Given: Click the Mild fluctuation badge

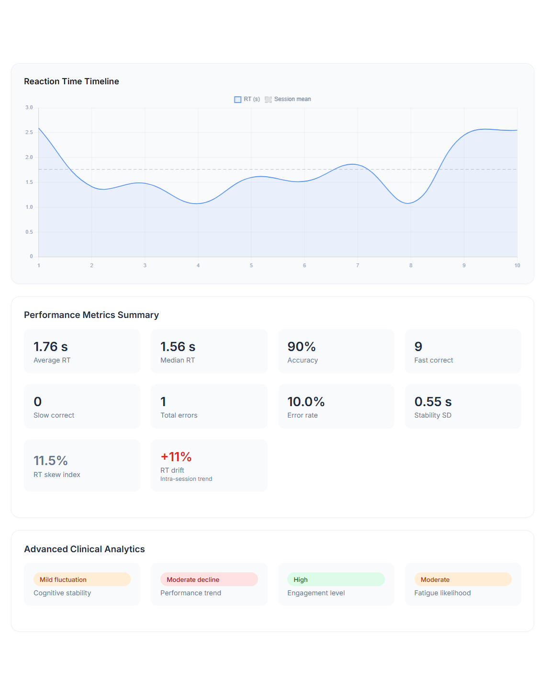Looking at the screenshot, I should [82, 579].
